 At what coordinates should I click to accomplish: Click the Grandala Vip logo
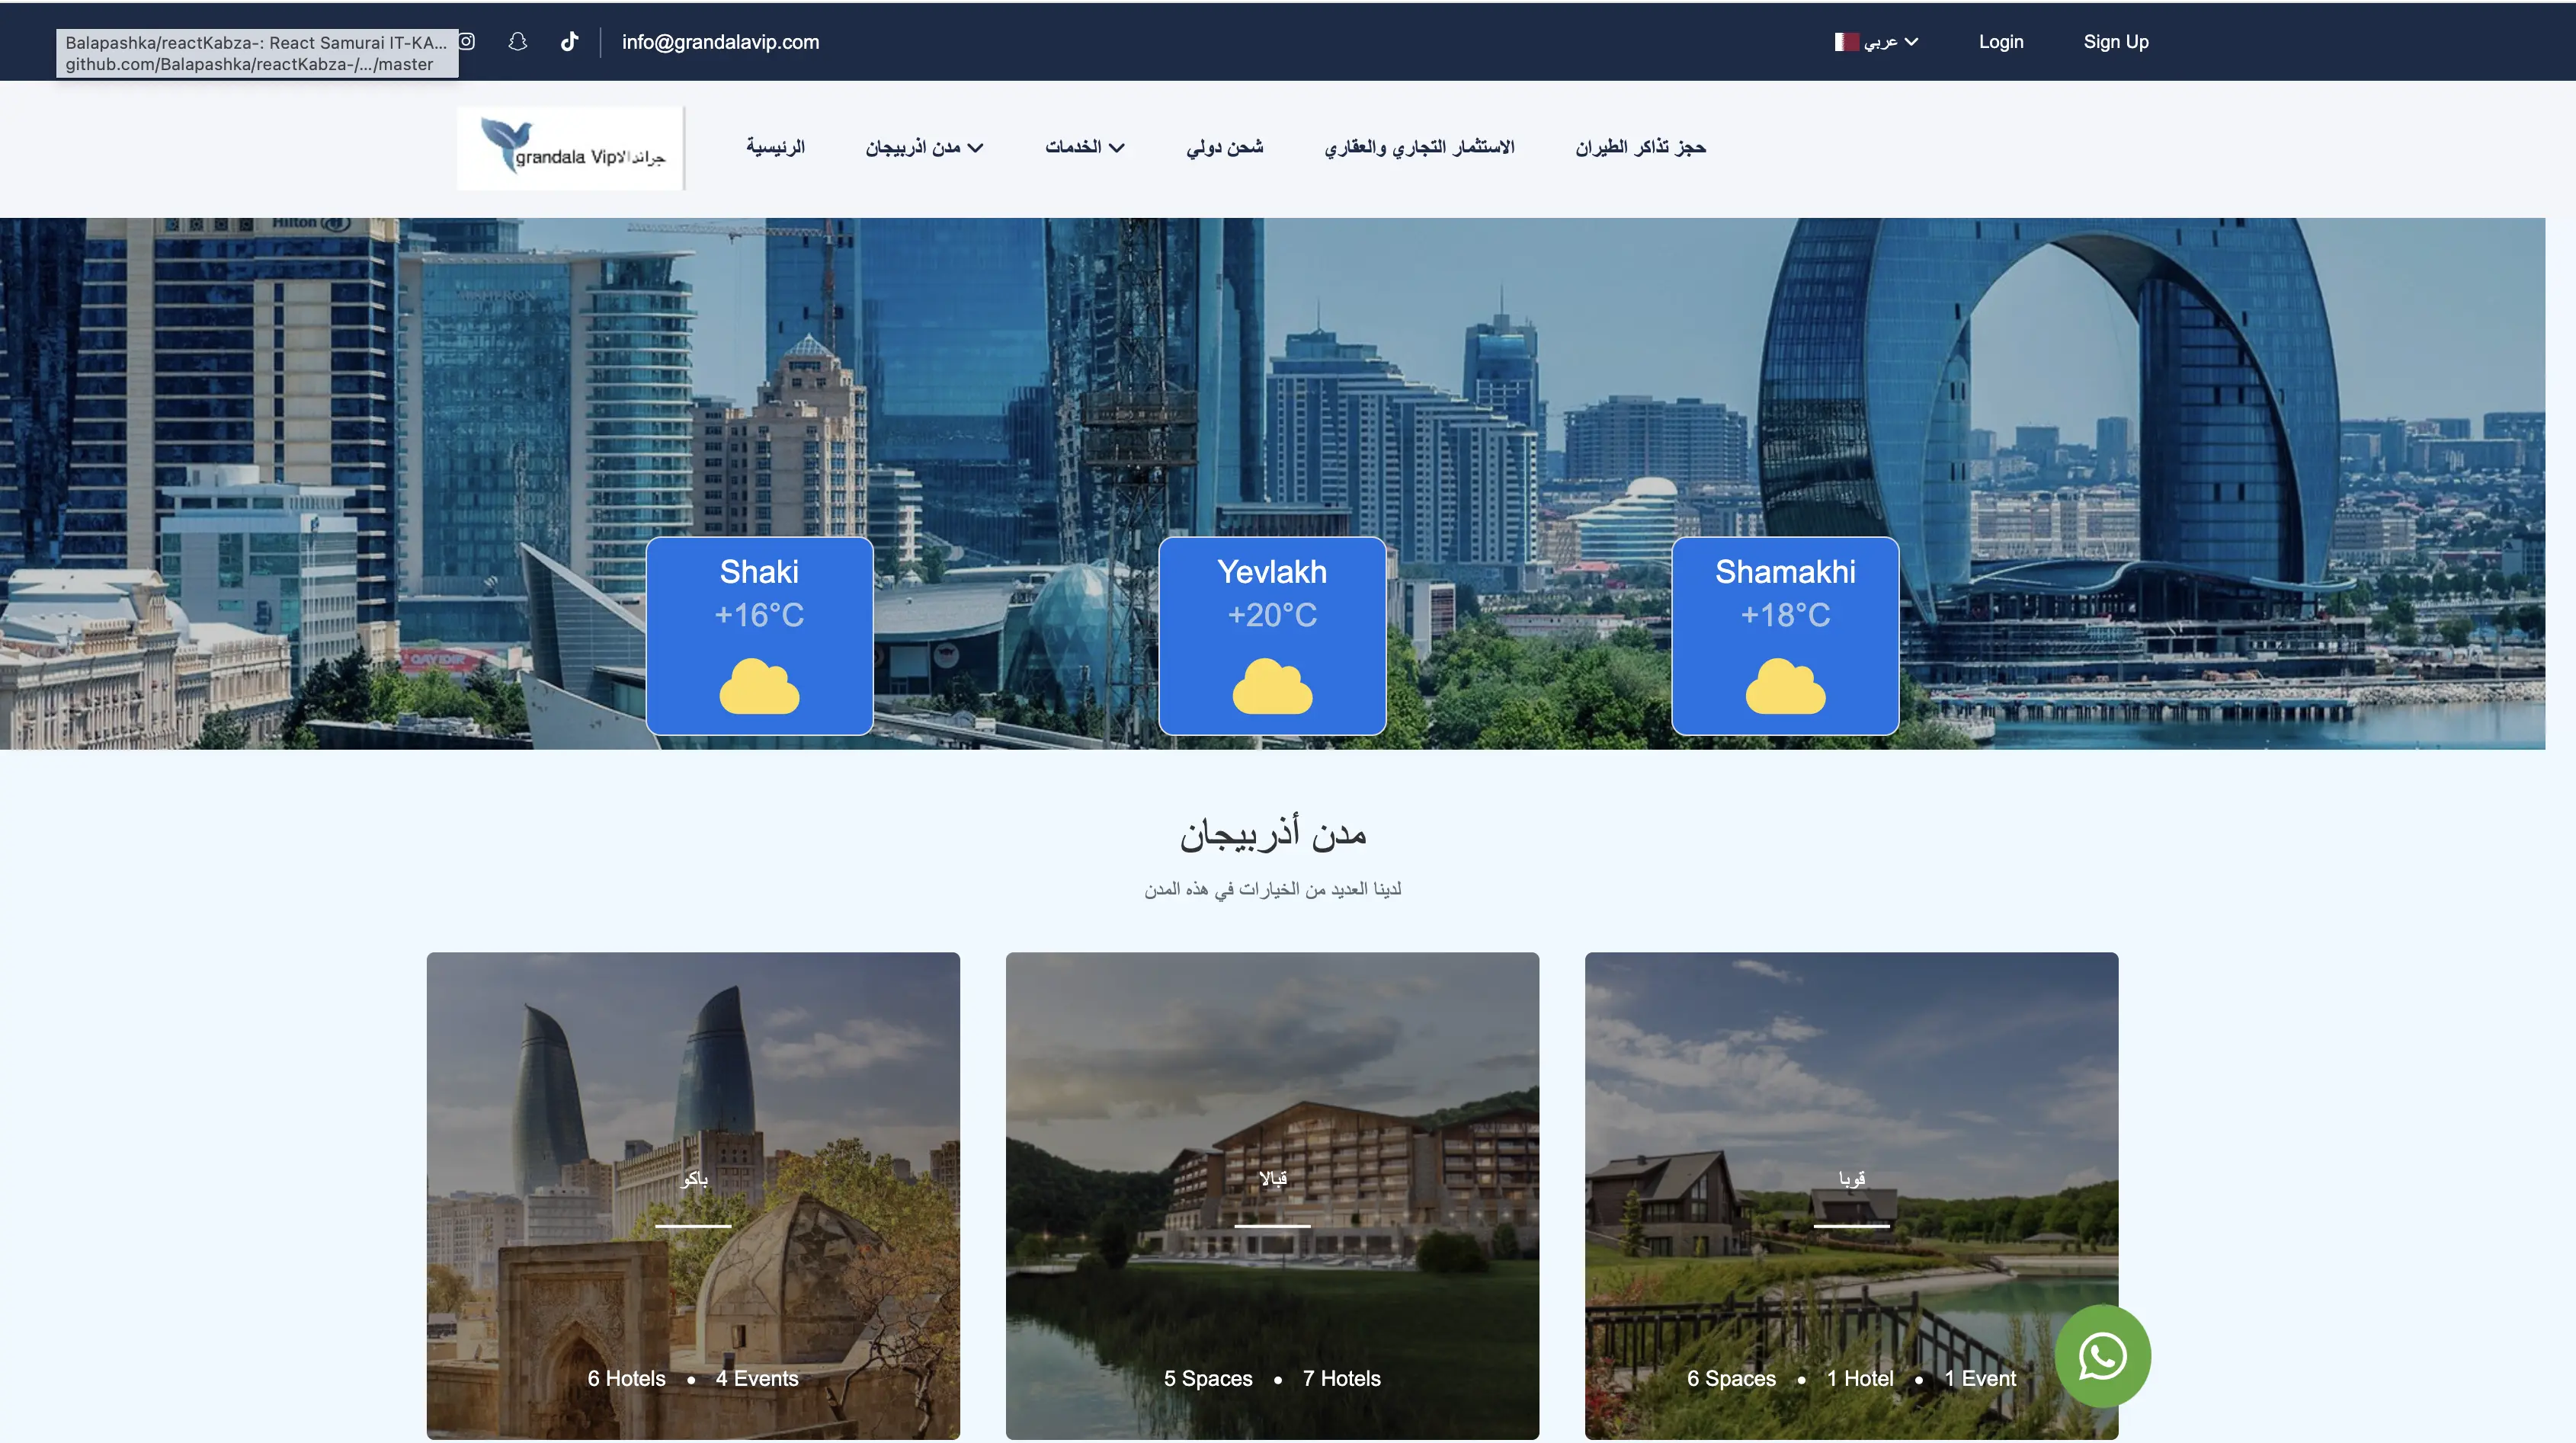click(571, 148)
